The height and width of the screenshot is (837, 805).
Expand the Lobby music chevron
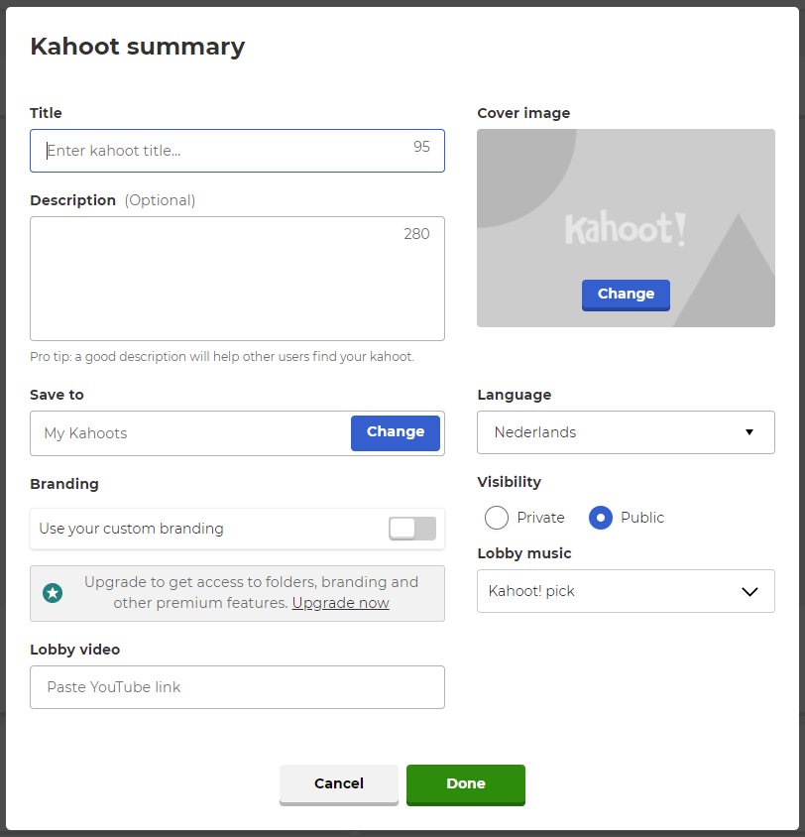(x=749, y=591)
